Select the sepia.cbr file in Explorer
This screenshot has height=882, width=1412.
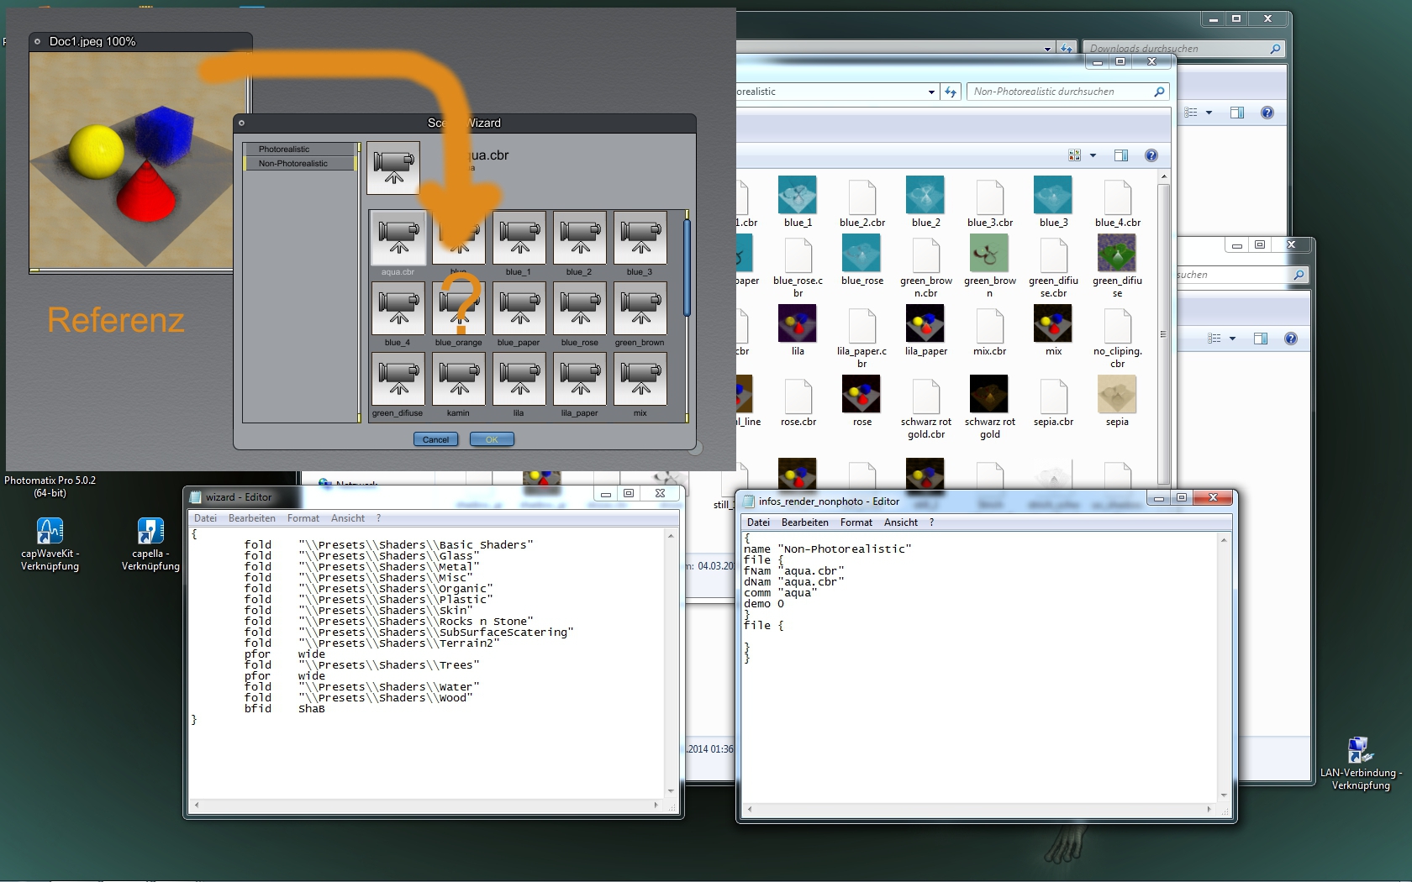(x=1054, y=402)
